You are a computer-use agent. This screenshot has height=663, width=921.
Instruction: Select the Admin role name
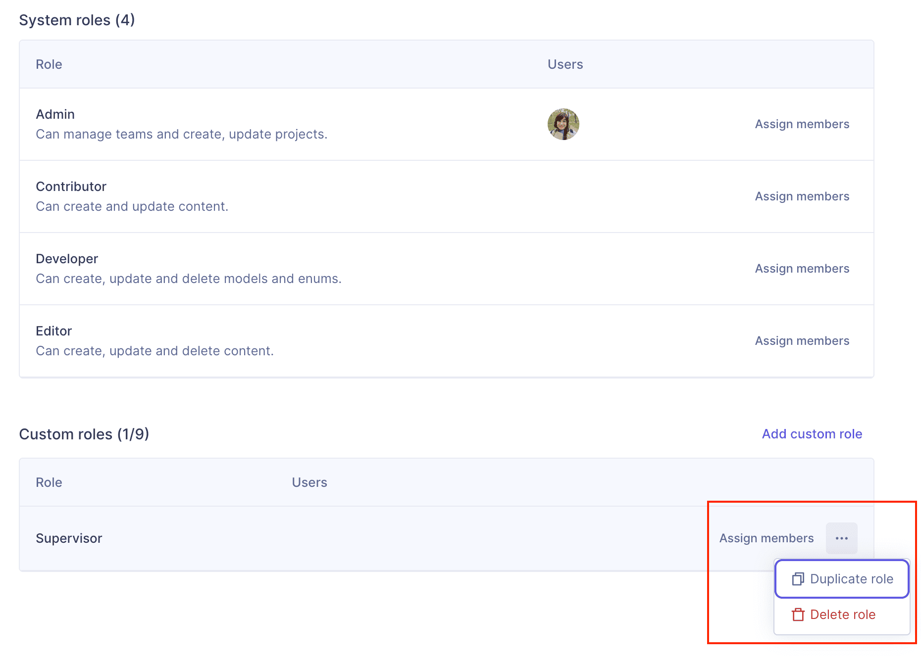click(55, 114)
